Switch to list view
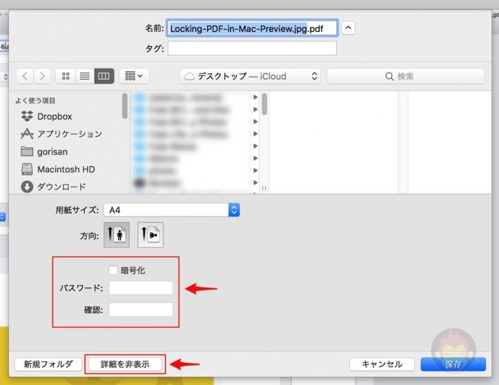499x385 pixels. pos(85,76)
